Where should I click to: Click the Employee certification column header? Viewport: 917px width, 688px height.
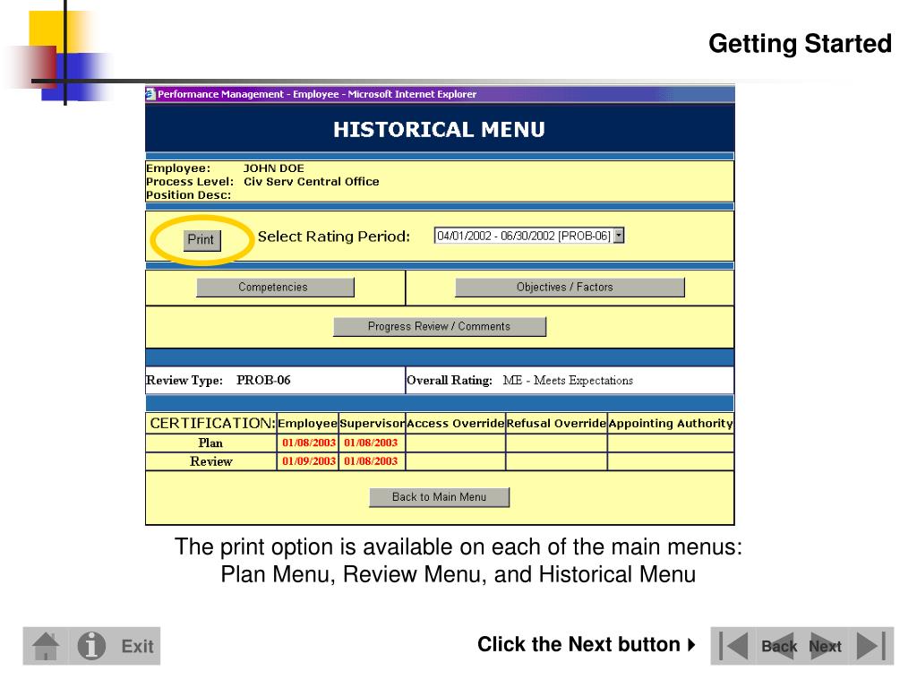tap(308, 424)
